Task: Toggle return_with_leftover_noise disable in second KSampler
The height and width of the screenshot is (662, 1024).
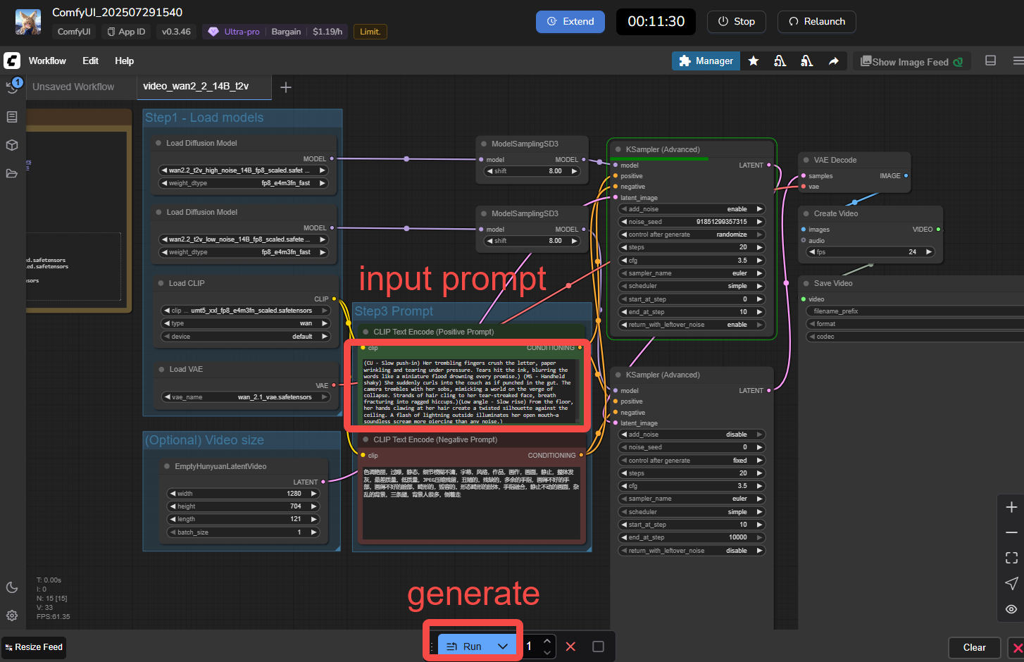Action: point(692,551)
